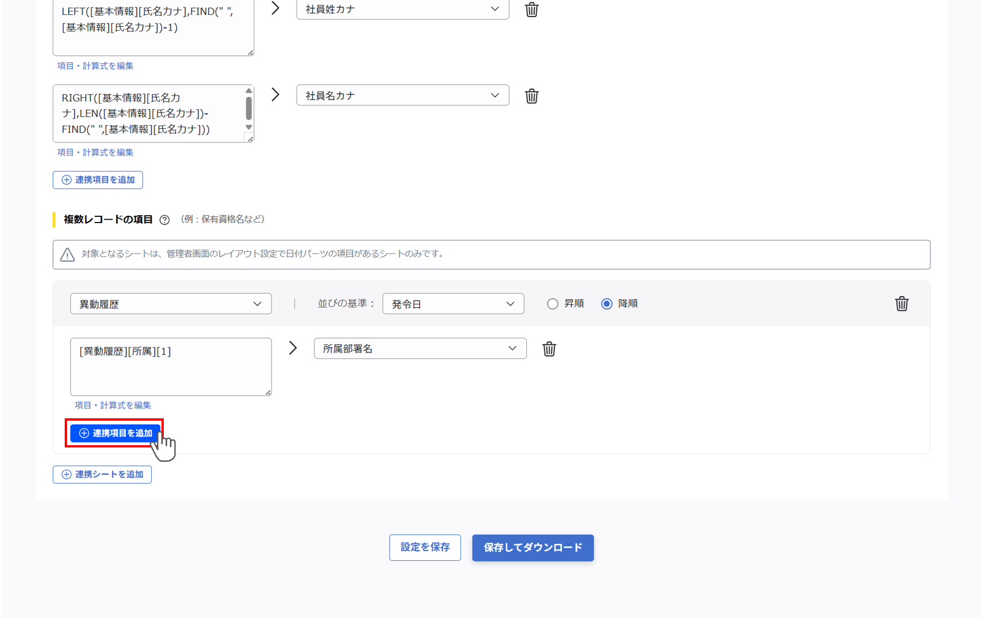Click the 連携シートを追加 button
The image size is (981, 618).
point(102,474)
